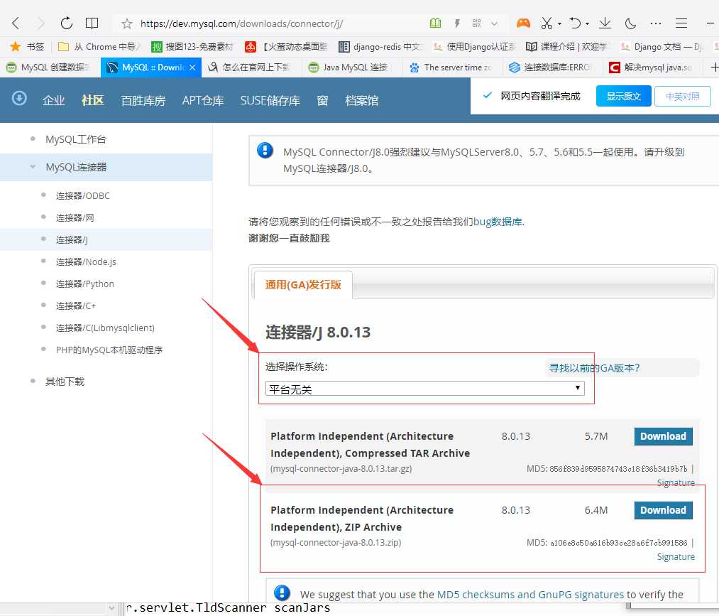Open the APT仓库 navigation item
Screen dimensions: 719x616
coord(203,100)
